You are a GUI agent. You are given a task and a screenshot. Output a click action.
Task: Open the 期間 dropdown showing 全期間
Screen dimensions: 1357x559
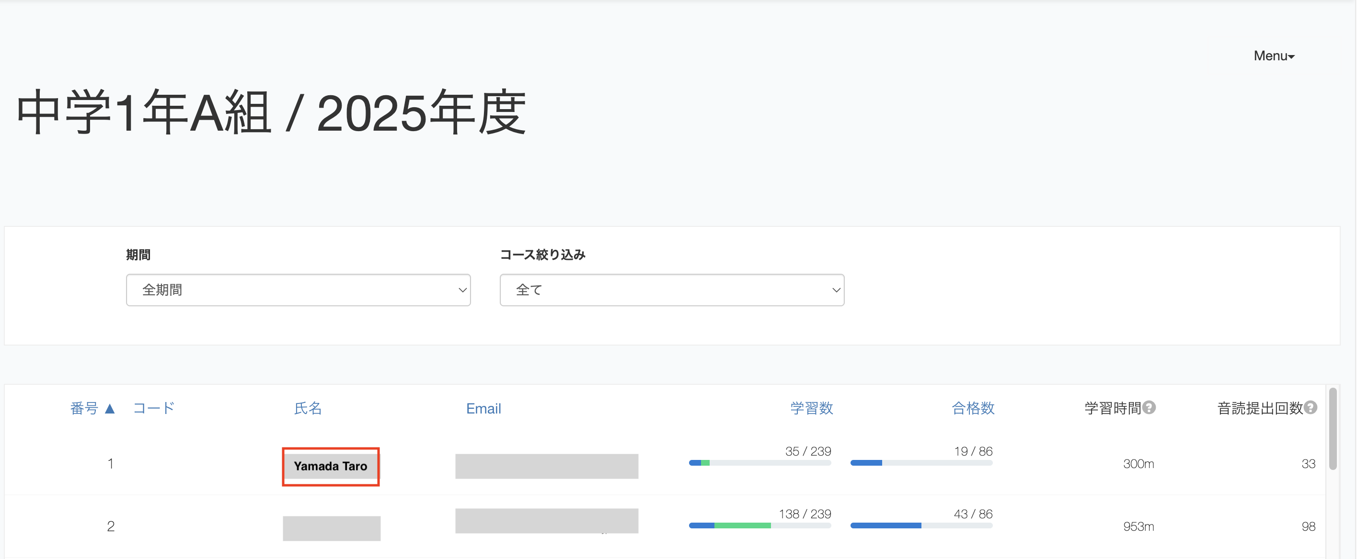(x=298, y=290)
